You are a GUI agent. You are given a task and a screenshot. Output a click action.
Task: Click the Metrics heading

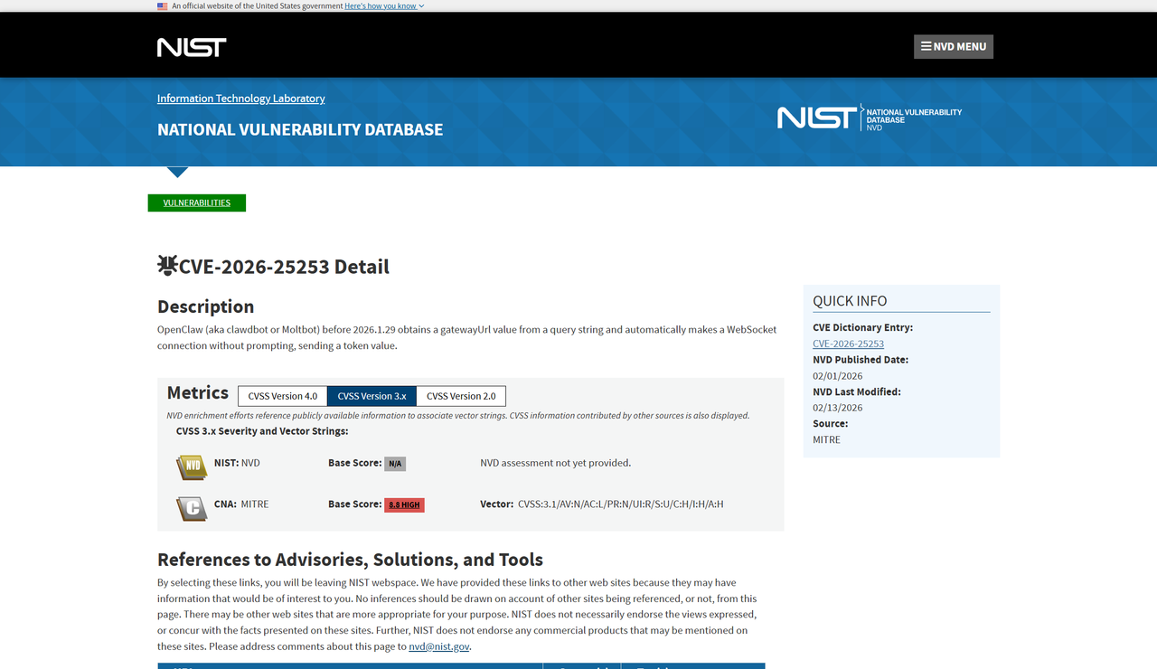(x=198, y=392)
